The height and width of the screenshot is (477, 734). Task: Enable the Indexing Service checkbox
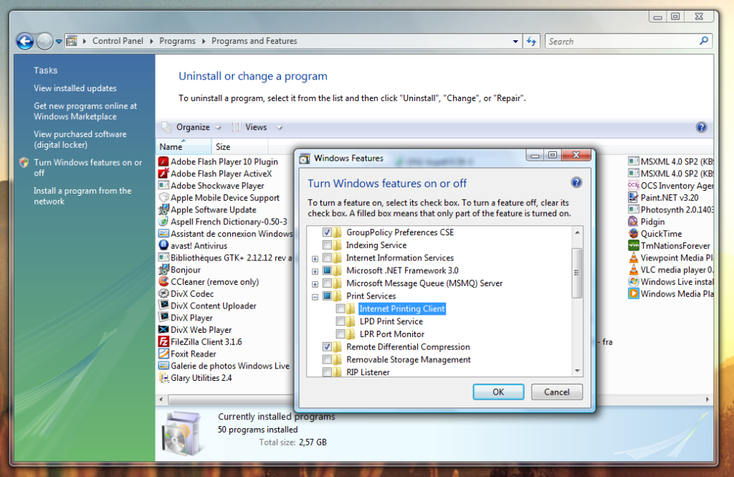coord(327,245)
